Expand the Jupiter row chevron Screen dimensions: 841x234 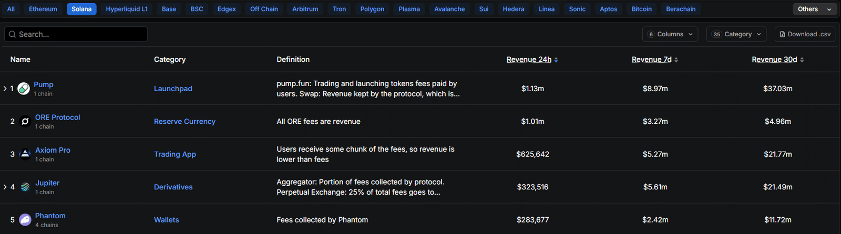5,187
